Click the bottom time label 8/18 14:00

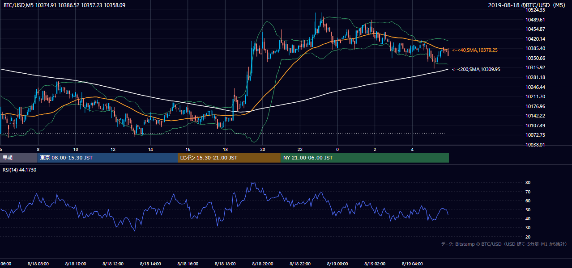149,264
